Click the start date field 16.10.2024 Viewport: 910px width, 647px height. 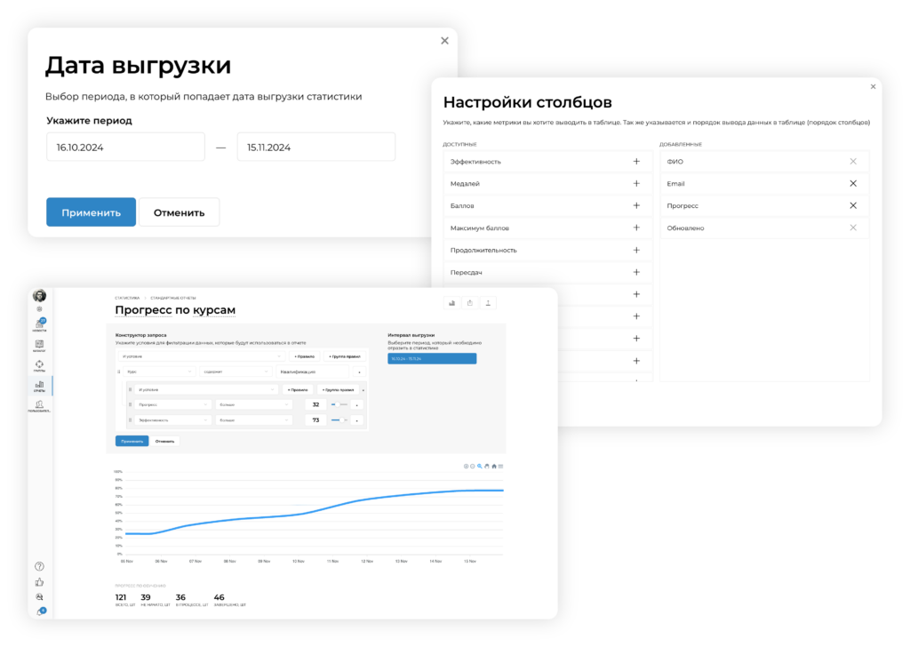126,148
